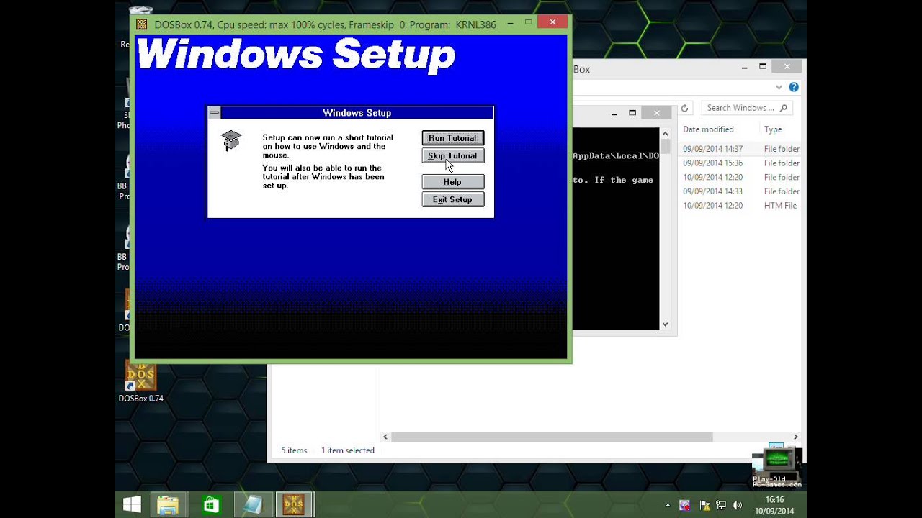The image size is (922, 518).
Task: Click the Action Center flag icon
Action: pyautogui.click(x=704, y=506)
